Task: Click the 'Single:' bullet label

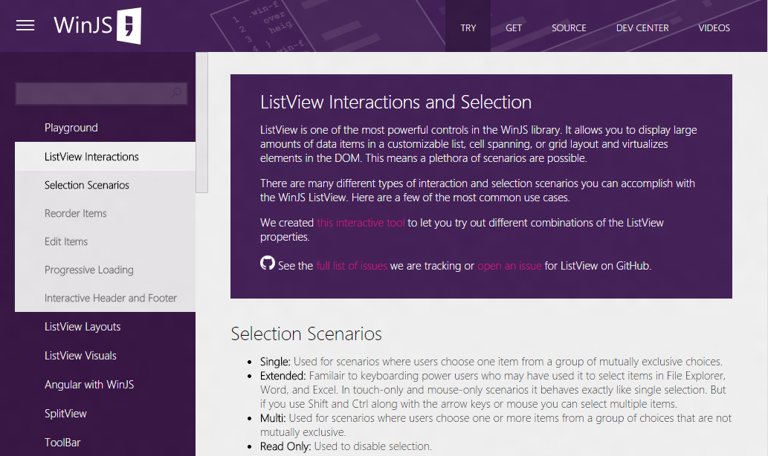Action: [275, 362]
